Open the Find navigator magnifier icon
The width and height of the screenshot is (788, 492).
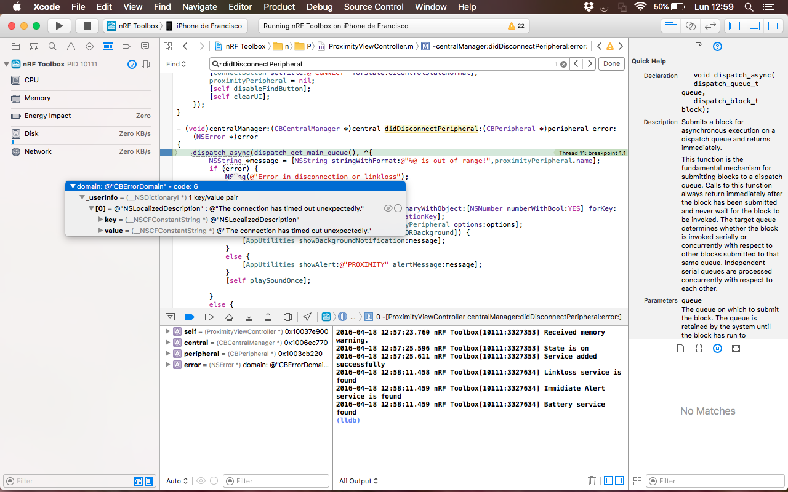click(53, 47)
